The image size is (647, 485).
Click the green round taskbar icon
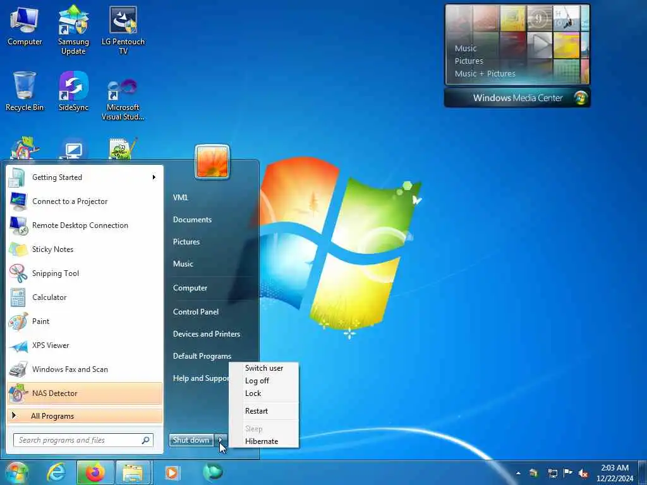click(212, 472)
